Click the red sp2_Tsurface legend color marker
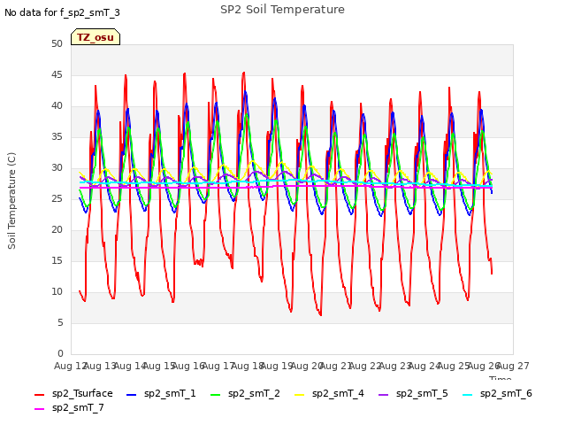The image size is (566, 425). tap(39, 395)
